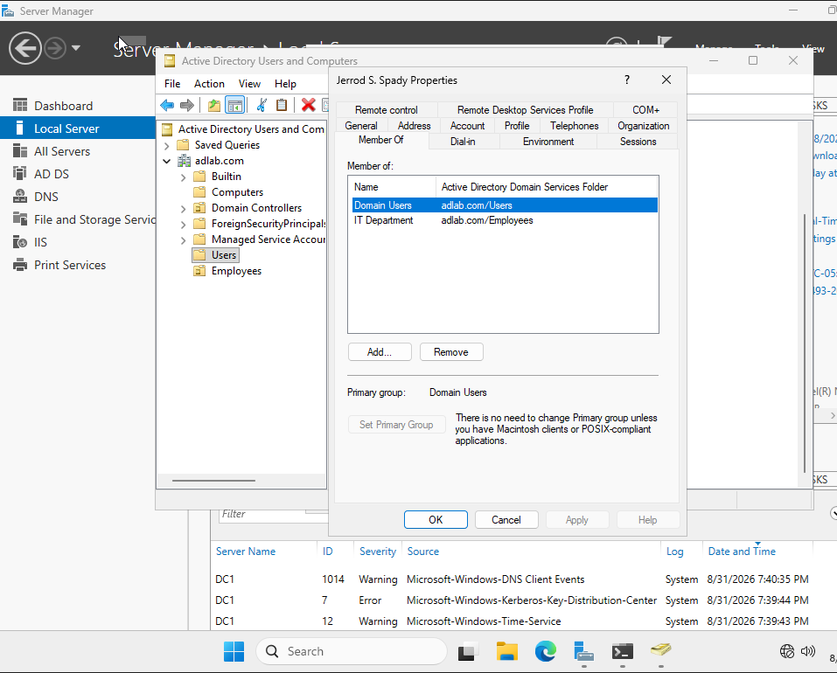
Task: Confirm the dialog with OK
Action: 436,520
